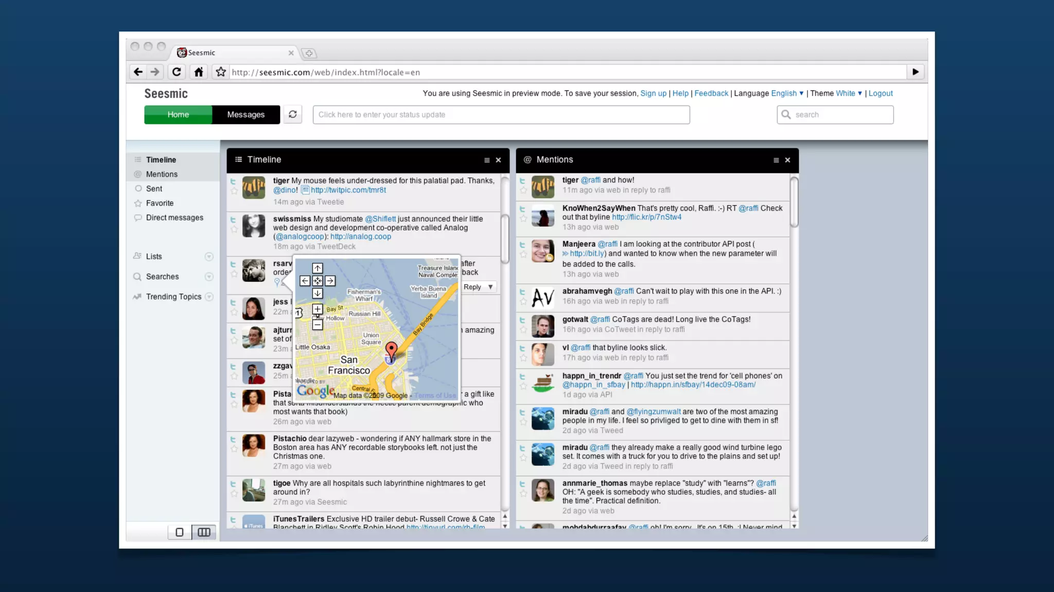Switch to multi-column layout view
1054x592 pixels.
(x=204, y=532)
